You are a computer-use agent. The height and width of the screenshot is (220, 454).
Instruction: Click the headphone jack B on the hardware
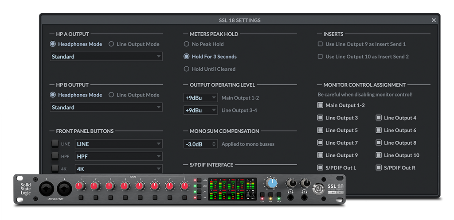(304, 197)
